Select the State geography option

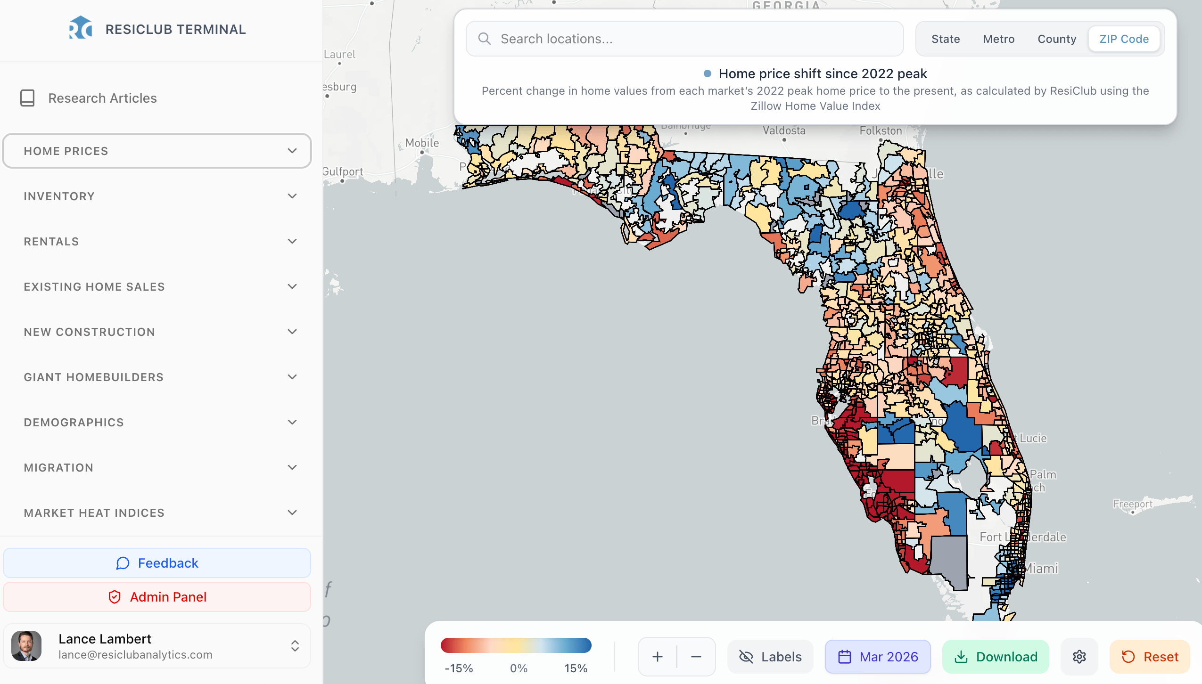point(945,39)
